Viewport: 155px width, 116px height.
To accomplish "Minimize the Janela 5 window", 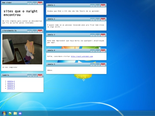I will point(92,65).
